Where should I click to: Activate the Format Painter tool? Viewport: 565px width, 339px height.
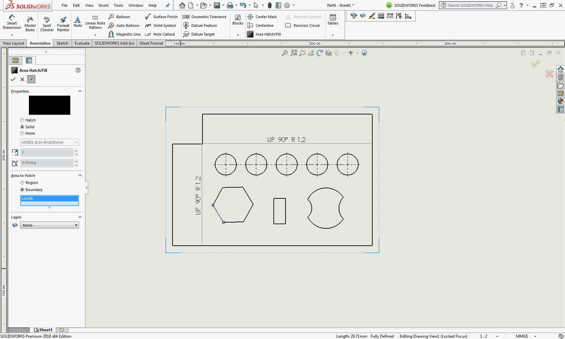(63, 23)
